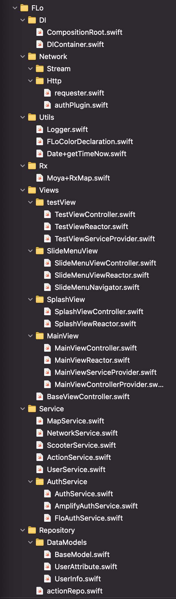
Task: Select the Stream folder label
Action: pyautogui.click(x=59, y=69)
